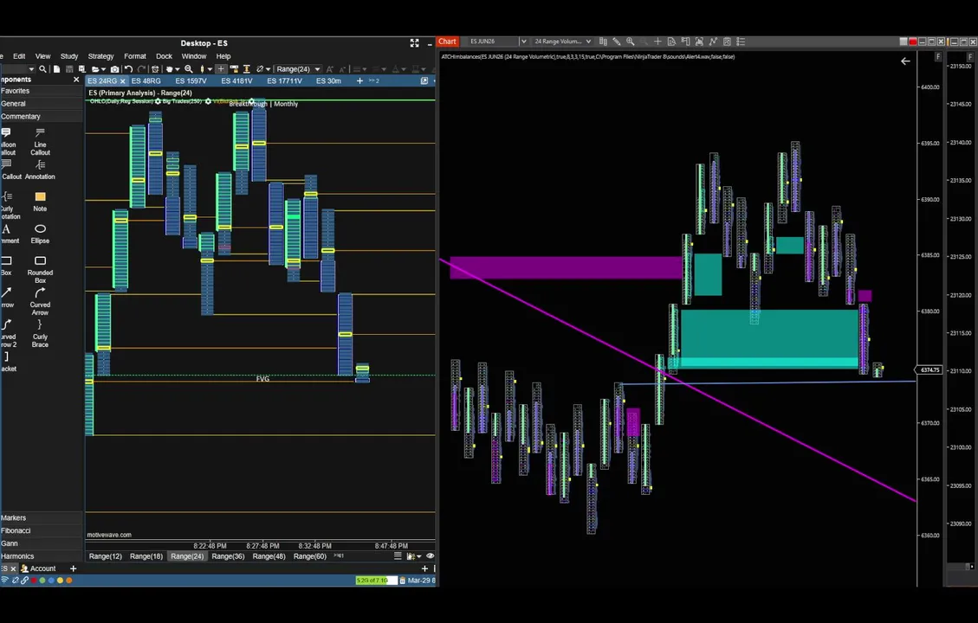Open the Dock menu

tap(164, 56)
